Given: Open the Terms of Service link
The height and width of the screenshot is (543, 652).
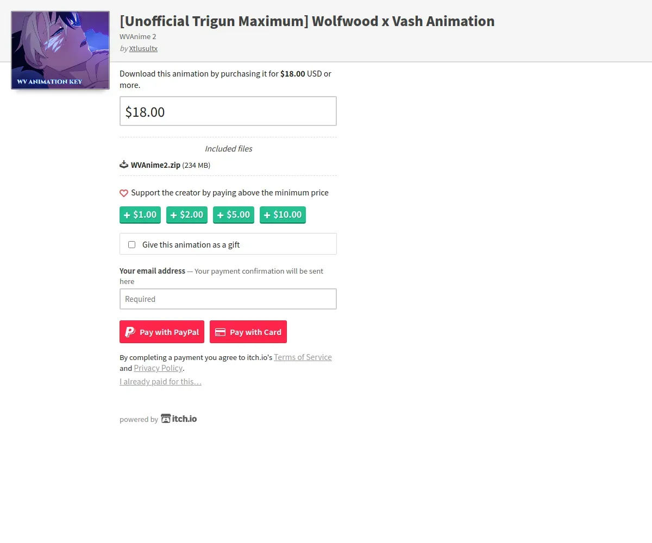Looking at the screenshot, I should pyautogui.click(x=303, y=357).
